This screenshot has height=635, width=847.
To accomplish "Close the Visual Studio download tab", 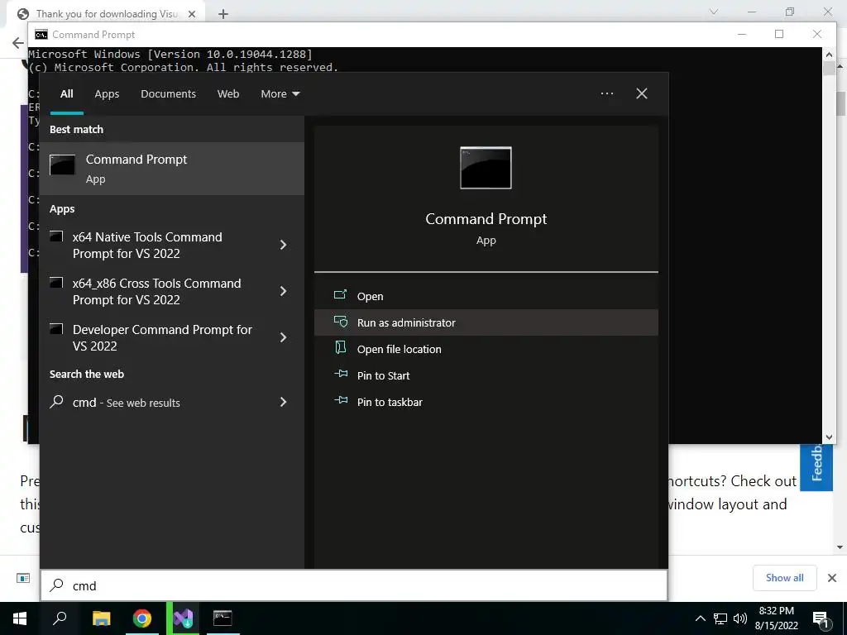I will [x=192, y=14].
